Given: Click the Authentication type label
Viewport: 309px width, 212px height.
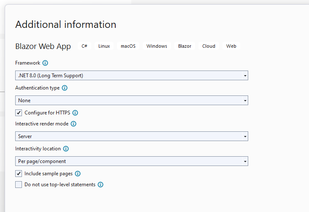Looking at the screenshot, I should tap(38, 88).
